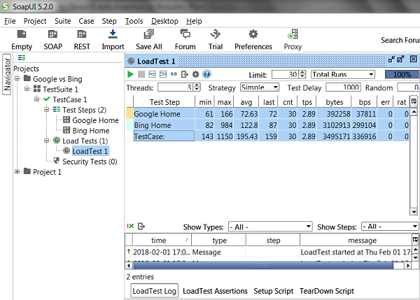420x300 pixels.
Task: Open the statistics history graph icon
Action: [163, 74]
